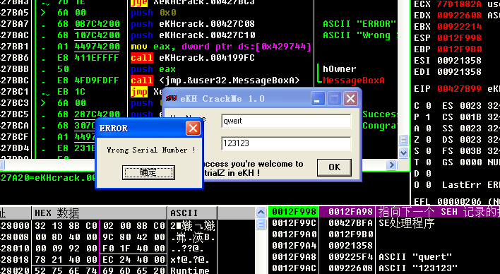This screenshot has width=500, height=274.
Task: Select the push eKHcrack.00427C10 instruction
Action: coord(193,35)
